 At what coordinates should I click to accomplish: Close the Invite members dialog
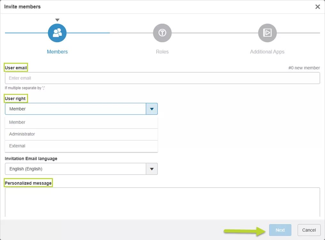(x=317, y=7)
